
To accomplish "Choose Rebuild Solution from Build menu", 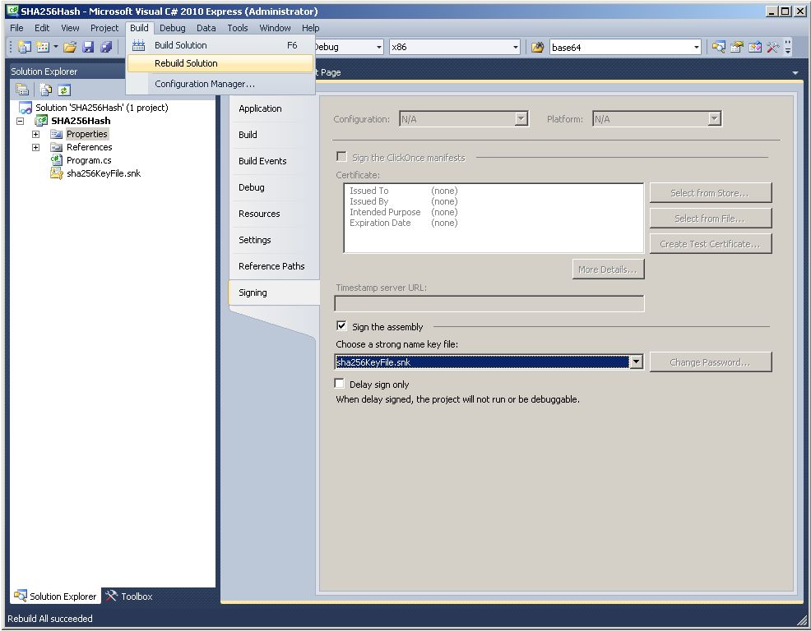I will point(220,63).
